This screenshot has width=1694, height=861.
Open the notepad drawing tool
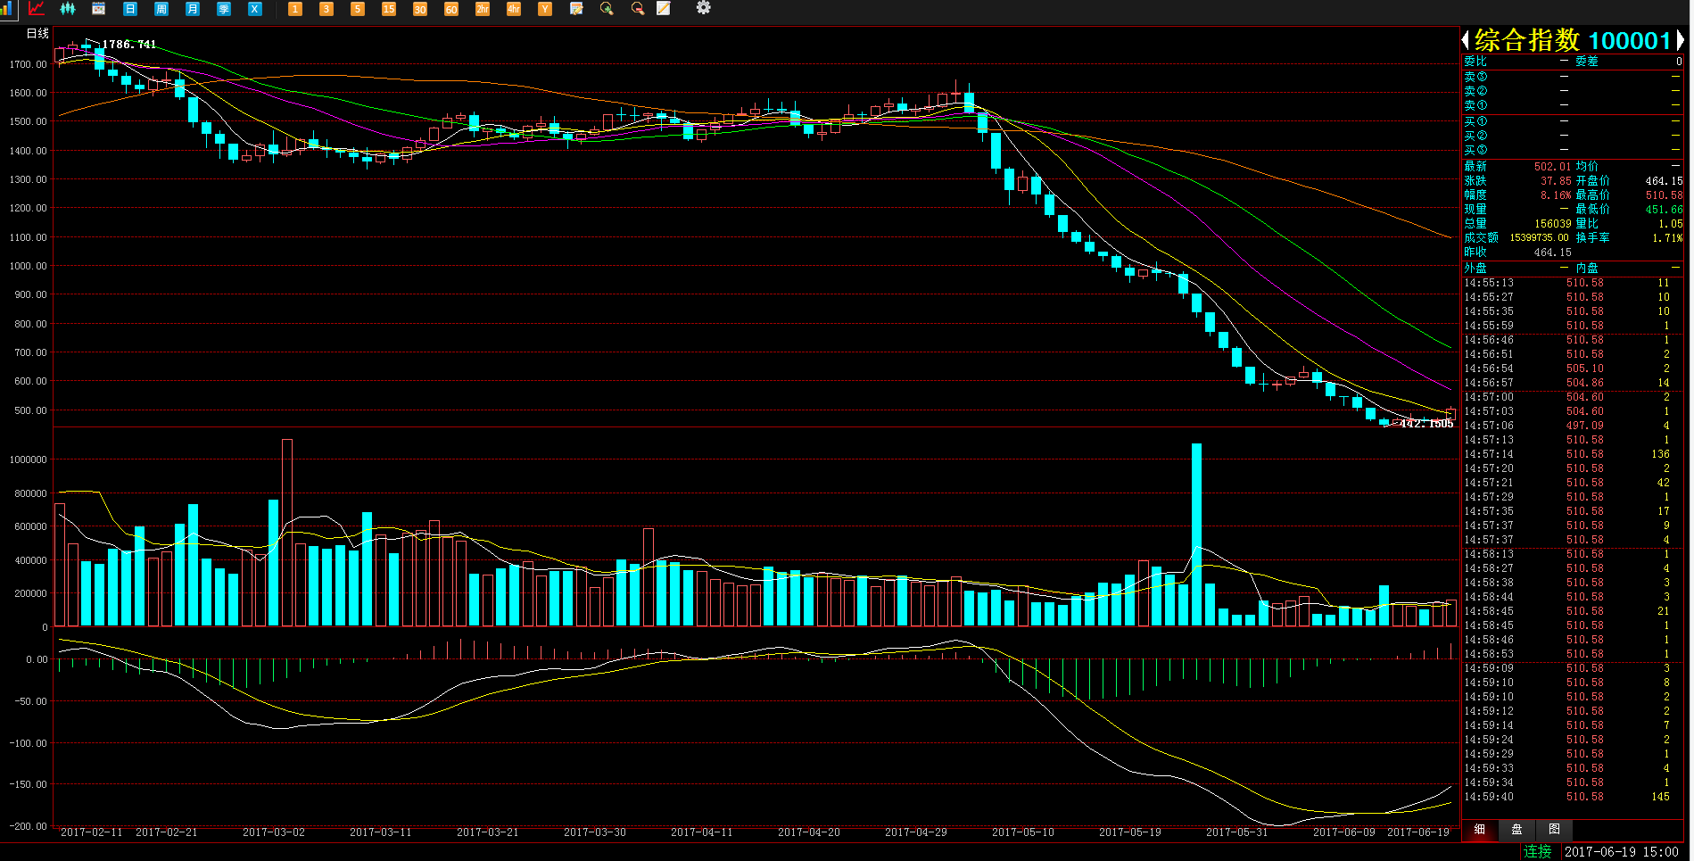(664, 9)
